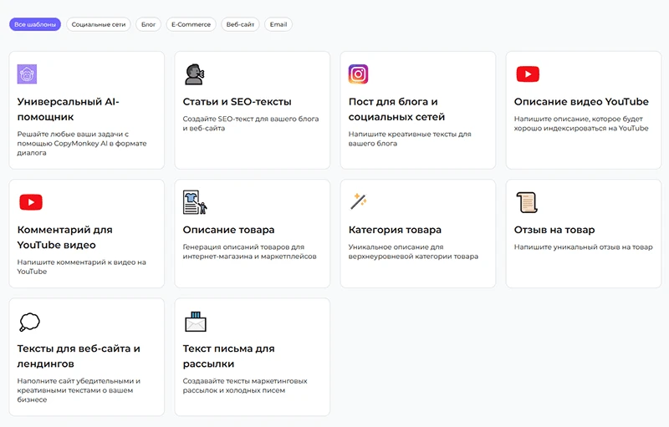669x427 pixels.
Task: Click the scroll icon of Отзыв на товар
Action: pos(527,202)
